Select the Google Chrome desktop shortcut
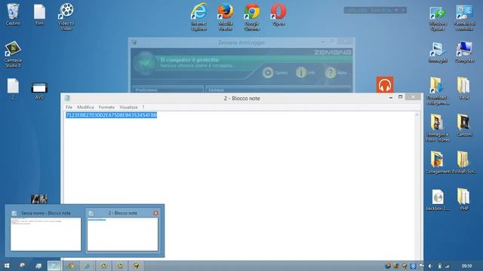 click(251, 17)
